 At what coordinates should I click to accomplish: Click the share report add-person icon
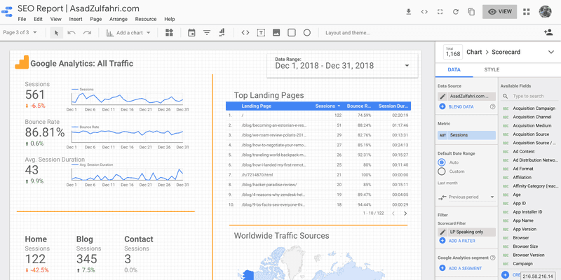point(548,32)
